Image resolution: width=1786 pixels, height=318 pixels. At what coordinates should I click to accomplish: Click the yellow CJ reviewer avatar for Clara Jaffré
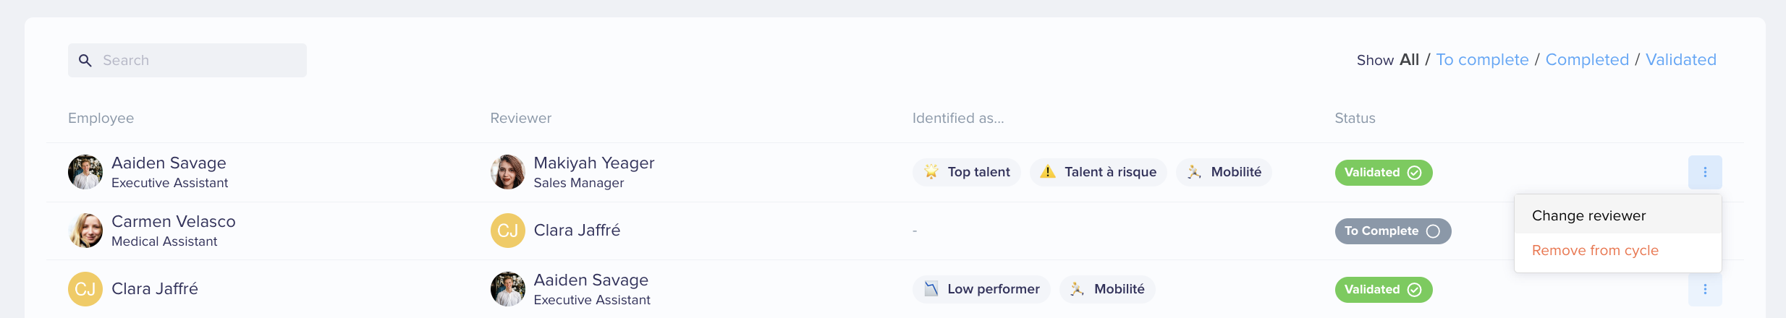click(507, 231)
